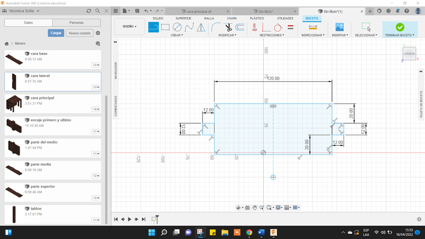Switch to the SÓLIDO tab
425x239 pixels.
pyautogui.click(x=158, y=18)
